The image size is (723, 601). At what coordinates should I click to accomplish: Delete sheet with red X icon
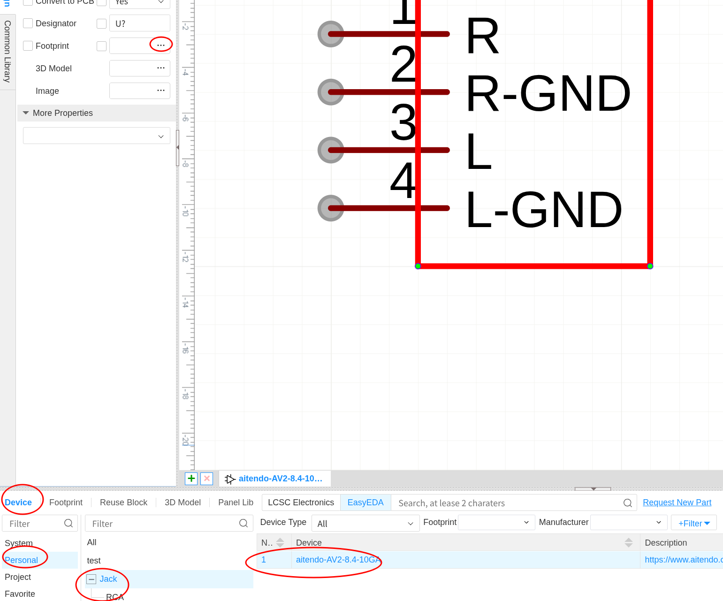tap(207, 479)
